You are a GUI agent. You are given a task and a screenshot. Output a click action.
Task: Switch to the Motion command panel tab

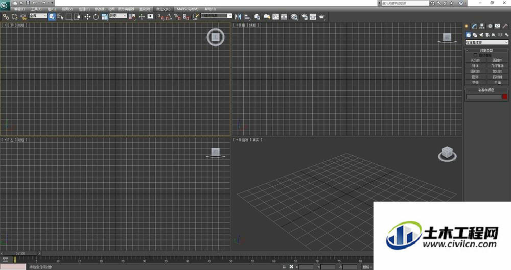coord(490,26)
